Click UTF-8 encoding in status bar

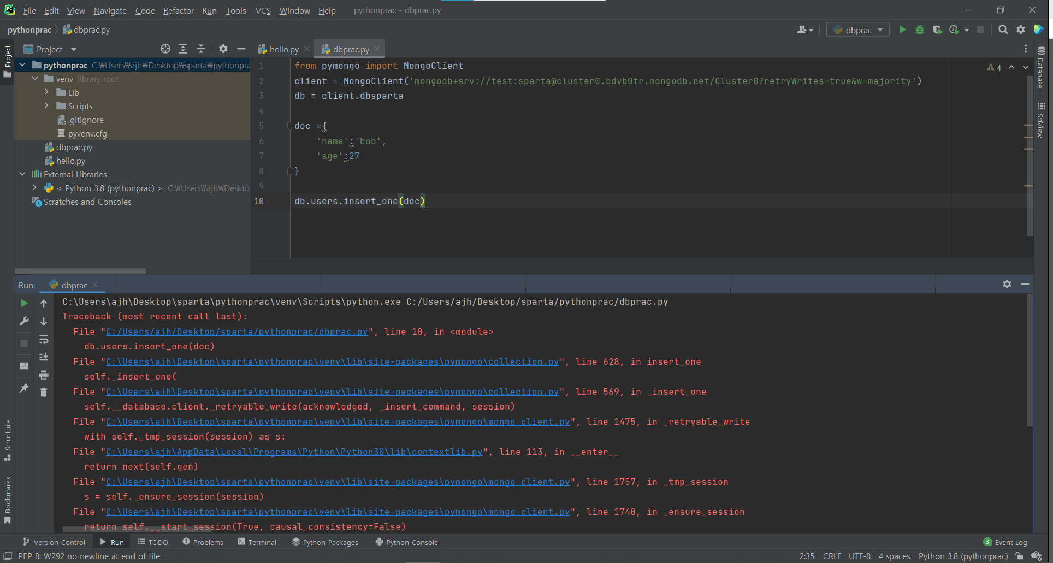click(x=860, y=556)
